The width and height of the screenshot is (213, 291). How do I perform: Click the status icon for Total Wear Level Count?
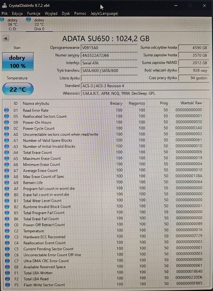[x=7, y=201]
